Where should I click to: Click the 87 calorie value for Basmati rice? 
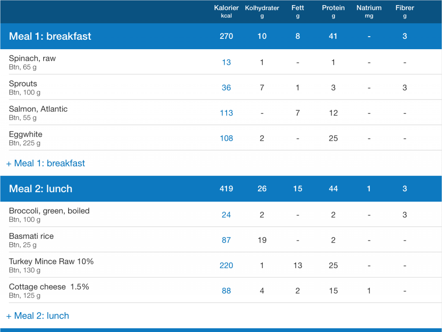[226, 240]
